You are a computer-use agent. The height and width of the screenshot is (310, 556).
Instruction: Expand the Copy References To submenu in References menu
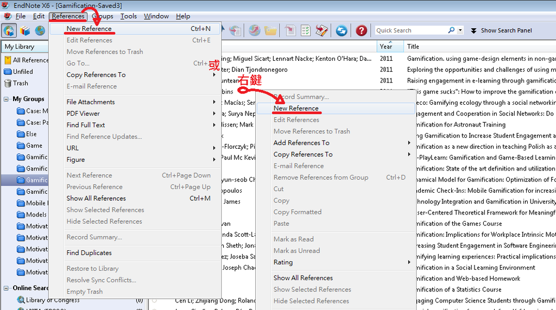point(214,75)
